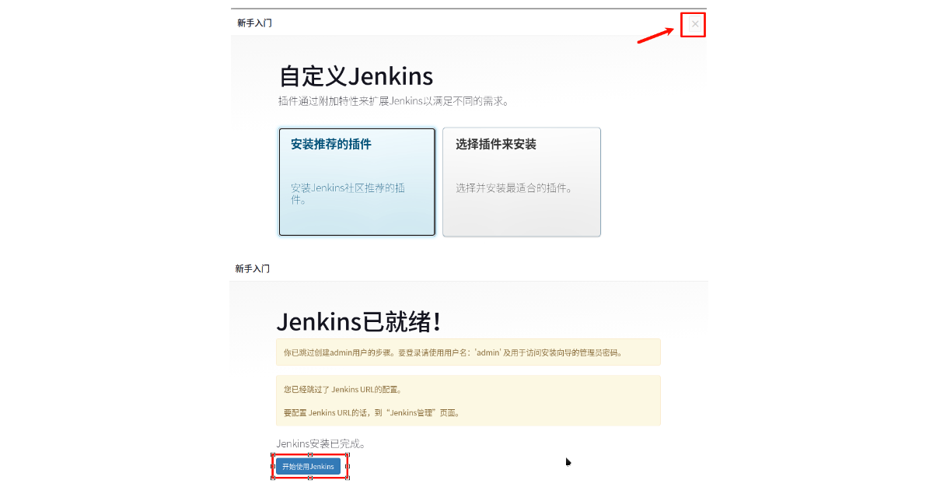Click the 开始使用Jenkins button
The height and width of the screenshot is (494, 933).
click(308, 467)
